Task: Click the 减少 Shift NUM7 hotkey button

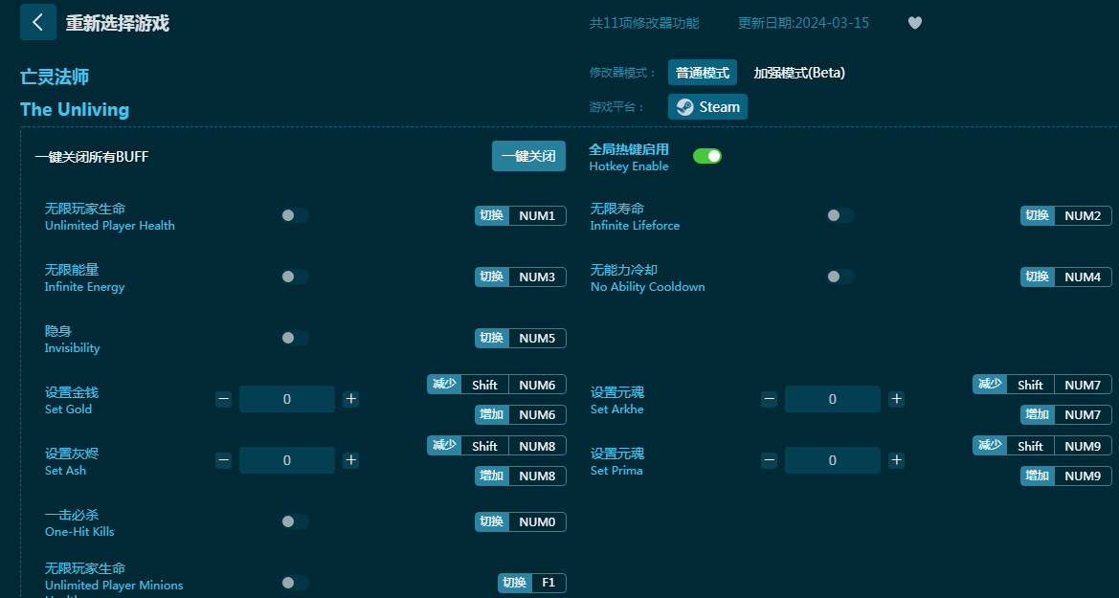Action: tap(1042, 385)
